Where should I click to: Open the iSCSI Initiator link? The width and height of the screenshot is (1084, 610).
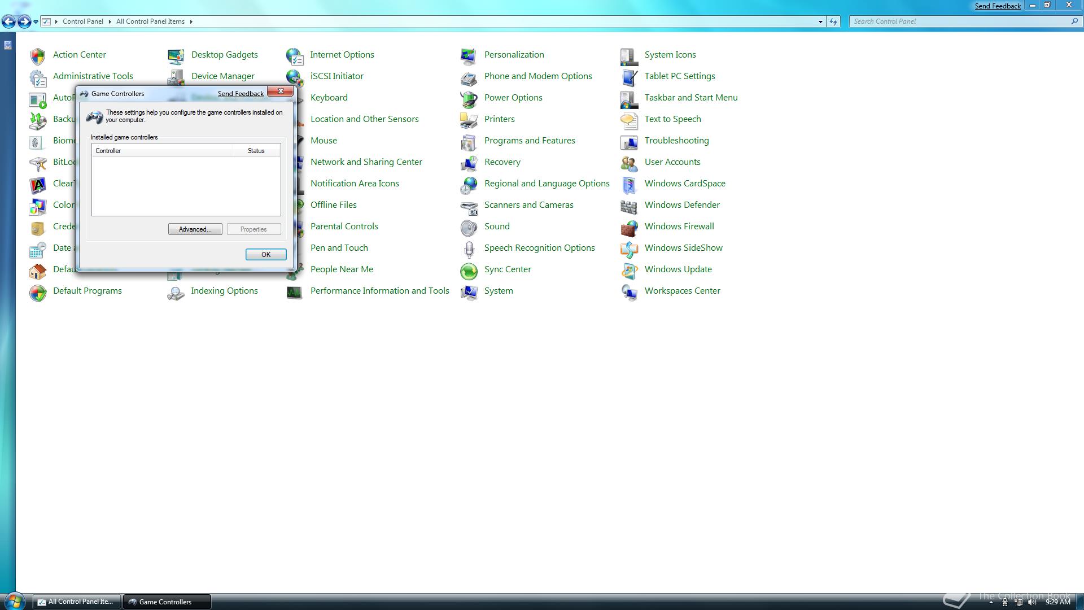pos(337,76)
